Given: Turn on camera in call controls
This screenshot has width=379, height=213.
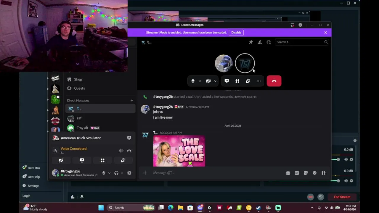Looking at the screenshot, I should 208,81.
